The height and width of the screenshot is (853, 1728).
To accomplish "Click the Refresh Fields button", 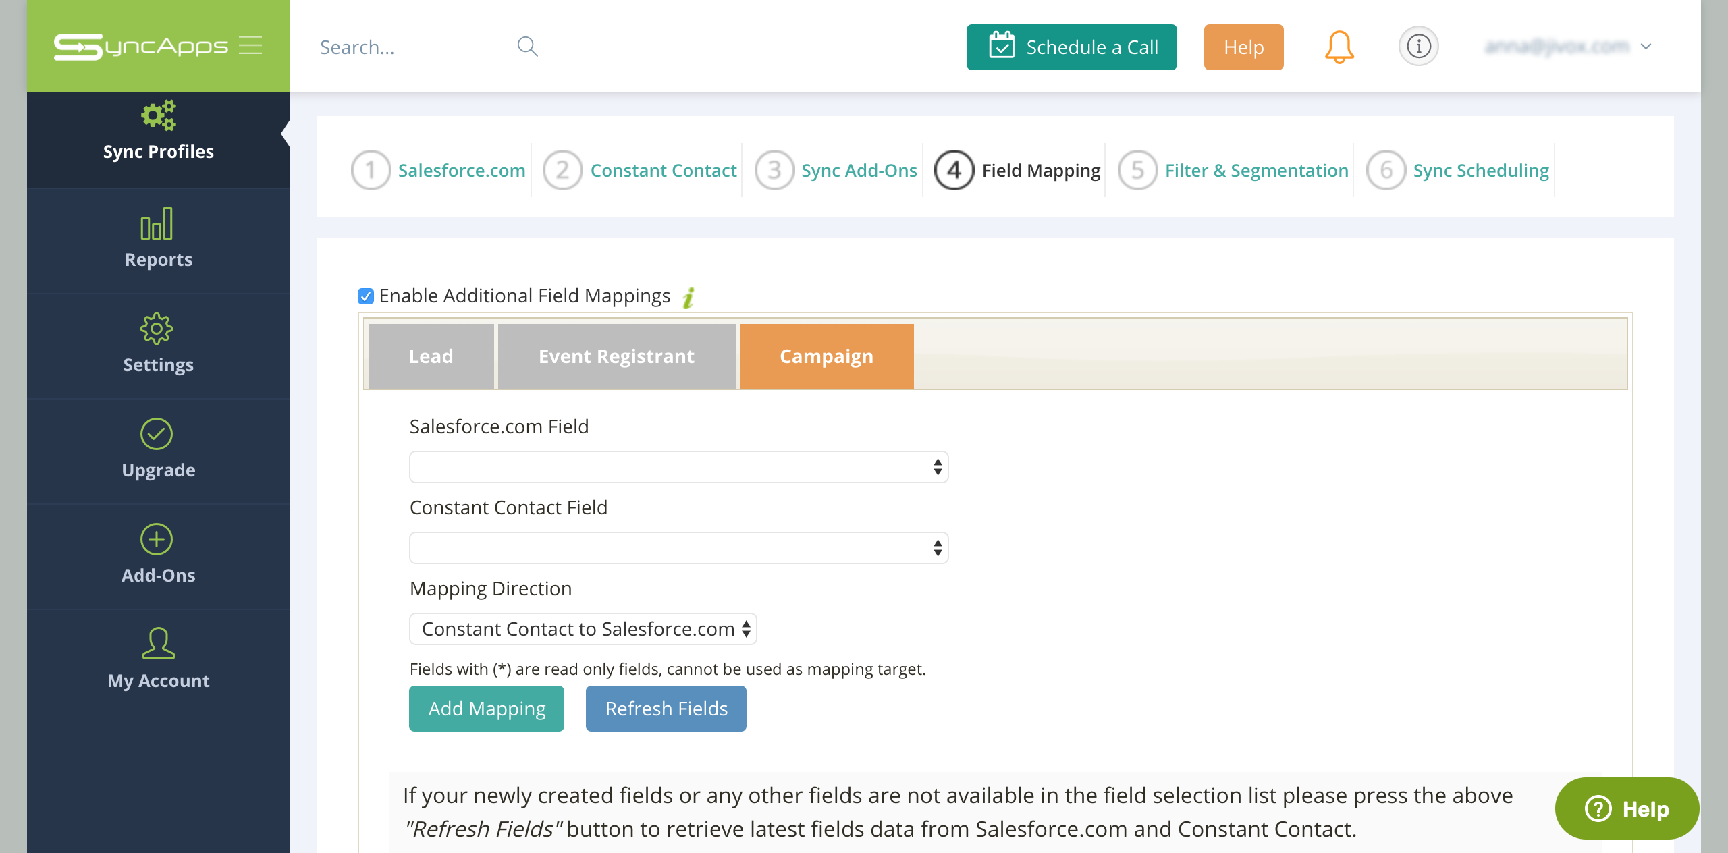I will point(666,709).
